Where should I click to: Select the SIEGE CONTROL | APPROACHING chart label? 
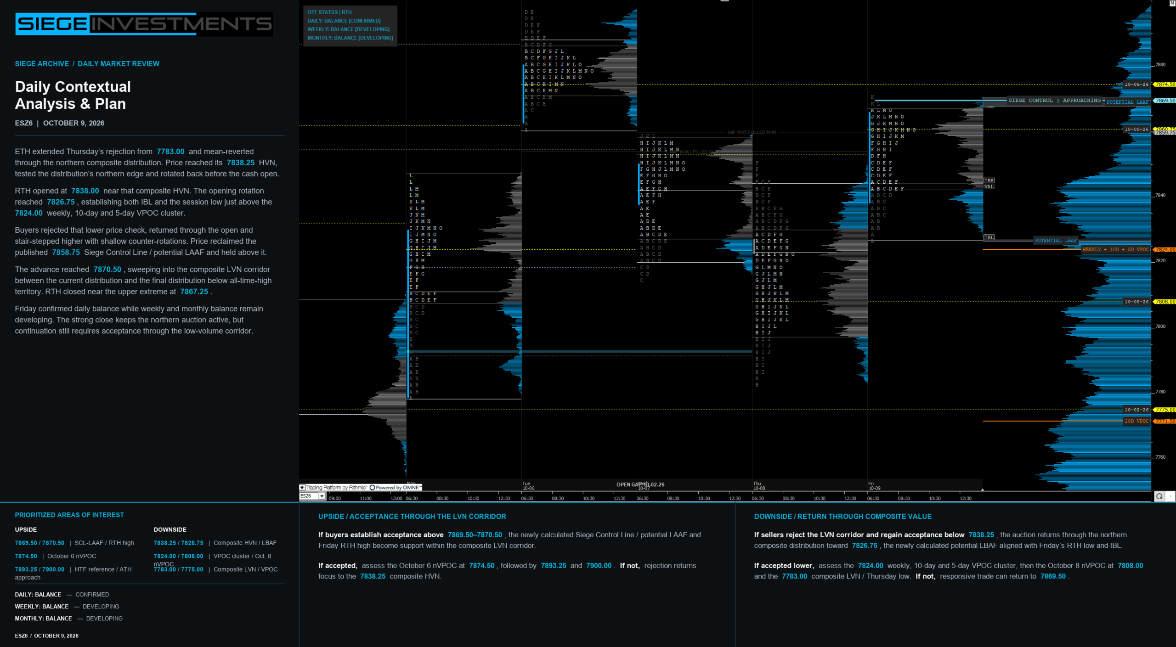pyautogui.click(x=1054, y=100)
